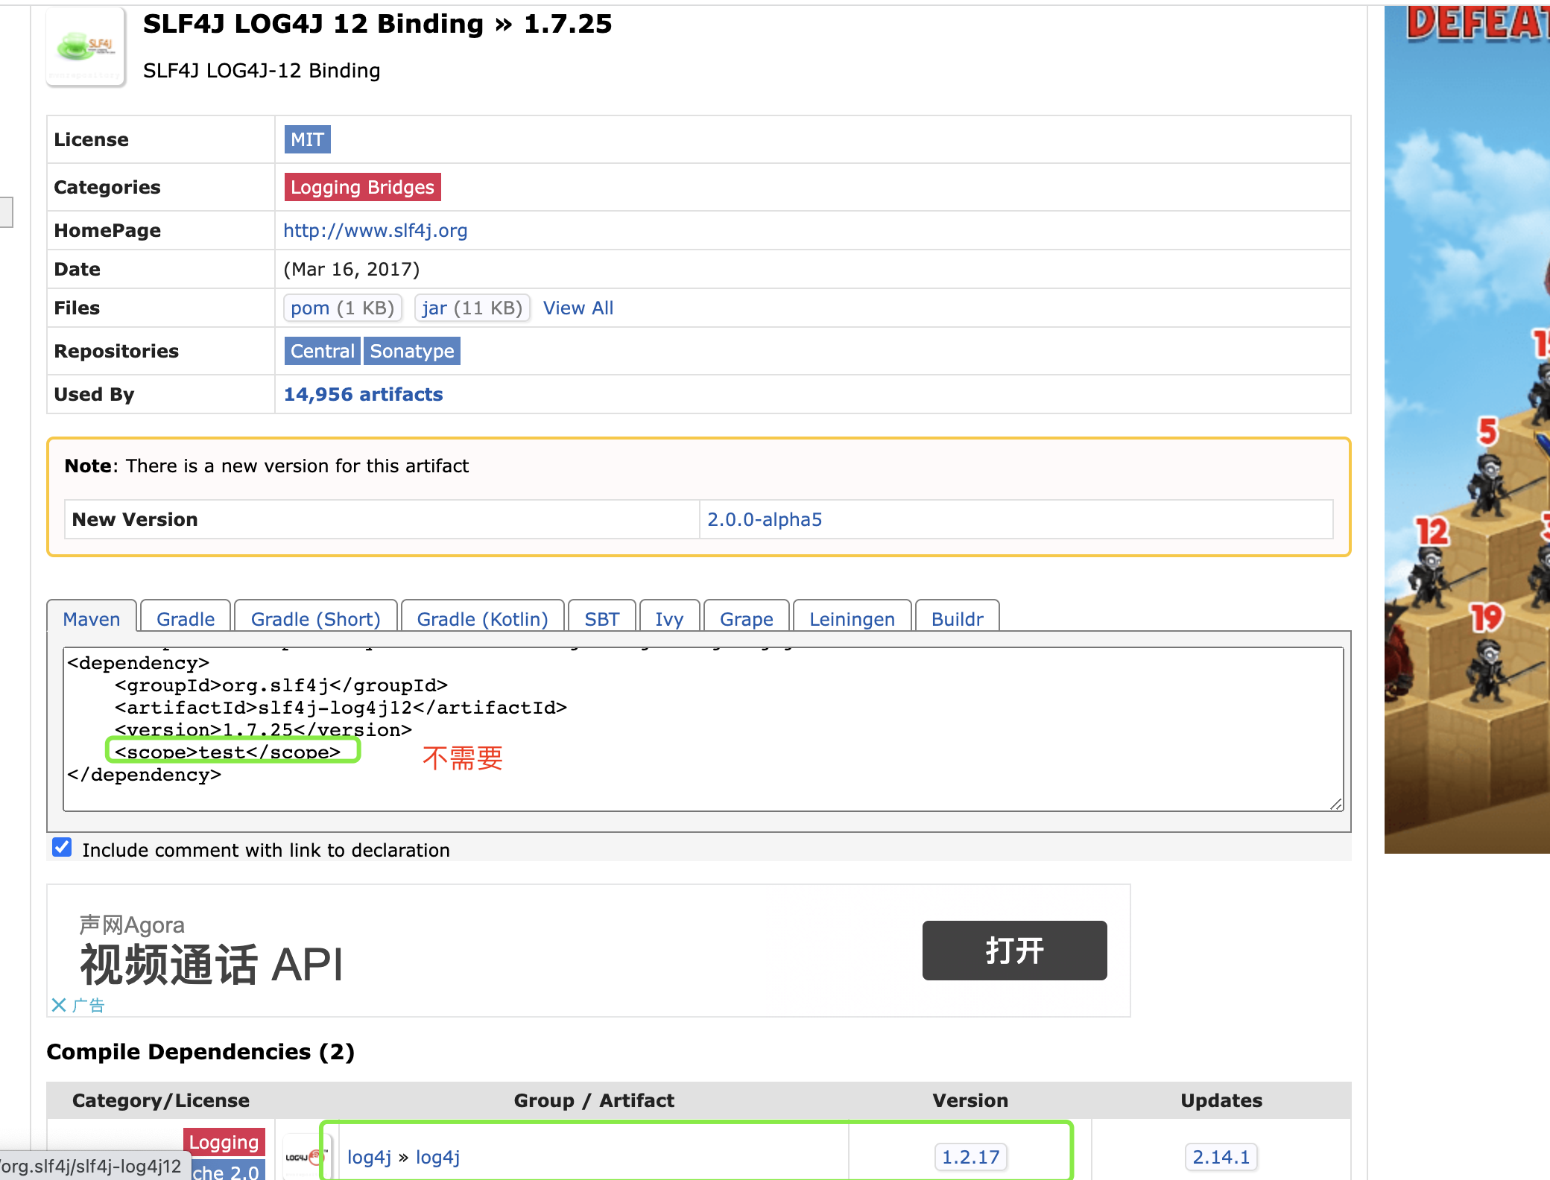Click the textarea resize handle corner

tap(1336, 804)
